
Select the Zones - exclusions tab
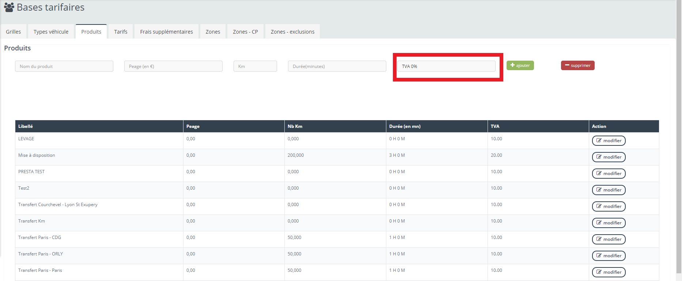(292, 32)
